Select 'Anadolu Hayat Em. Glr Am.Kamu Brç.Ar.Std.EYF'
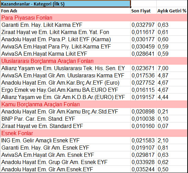 click(x=65, y=111)
